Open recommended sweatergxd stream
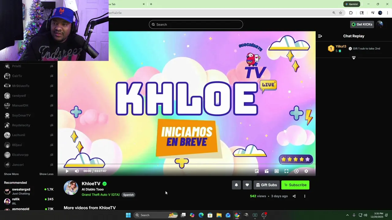This screenshot has height=220, width=392. point(29,191)
